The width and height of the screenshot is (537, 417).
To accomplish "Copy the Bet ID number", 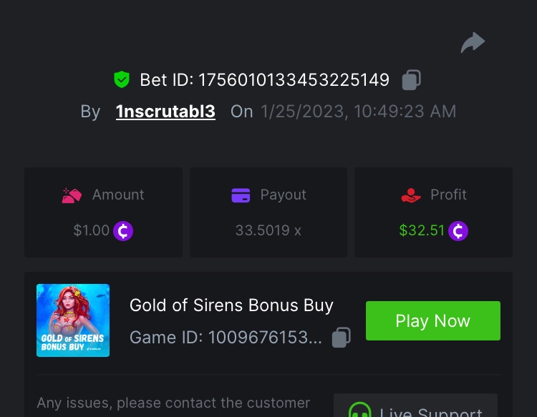I will tap(411, 79).
